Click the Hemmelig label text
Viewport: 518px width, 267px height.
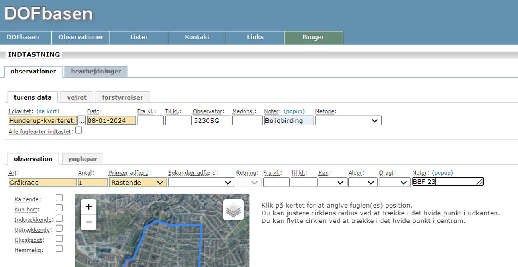point(28,250)
